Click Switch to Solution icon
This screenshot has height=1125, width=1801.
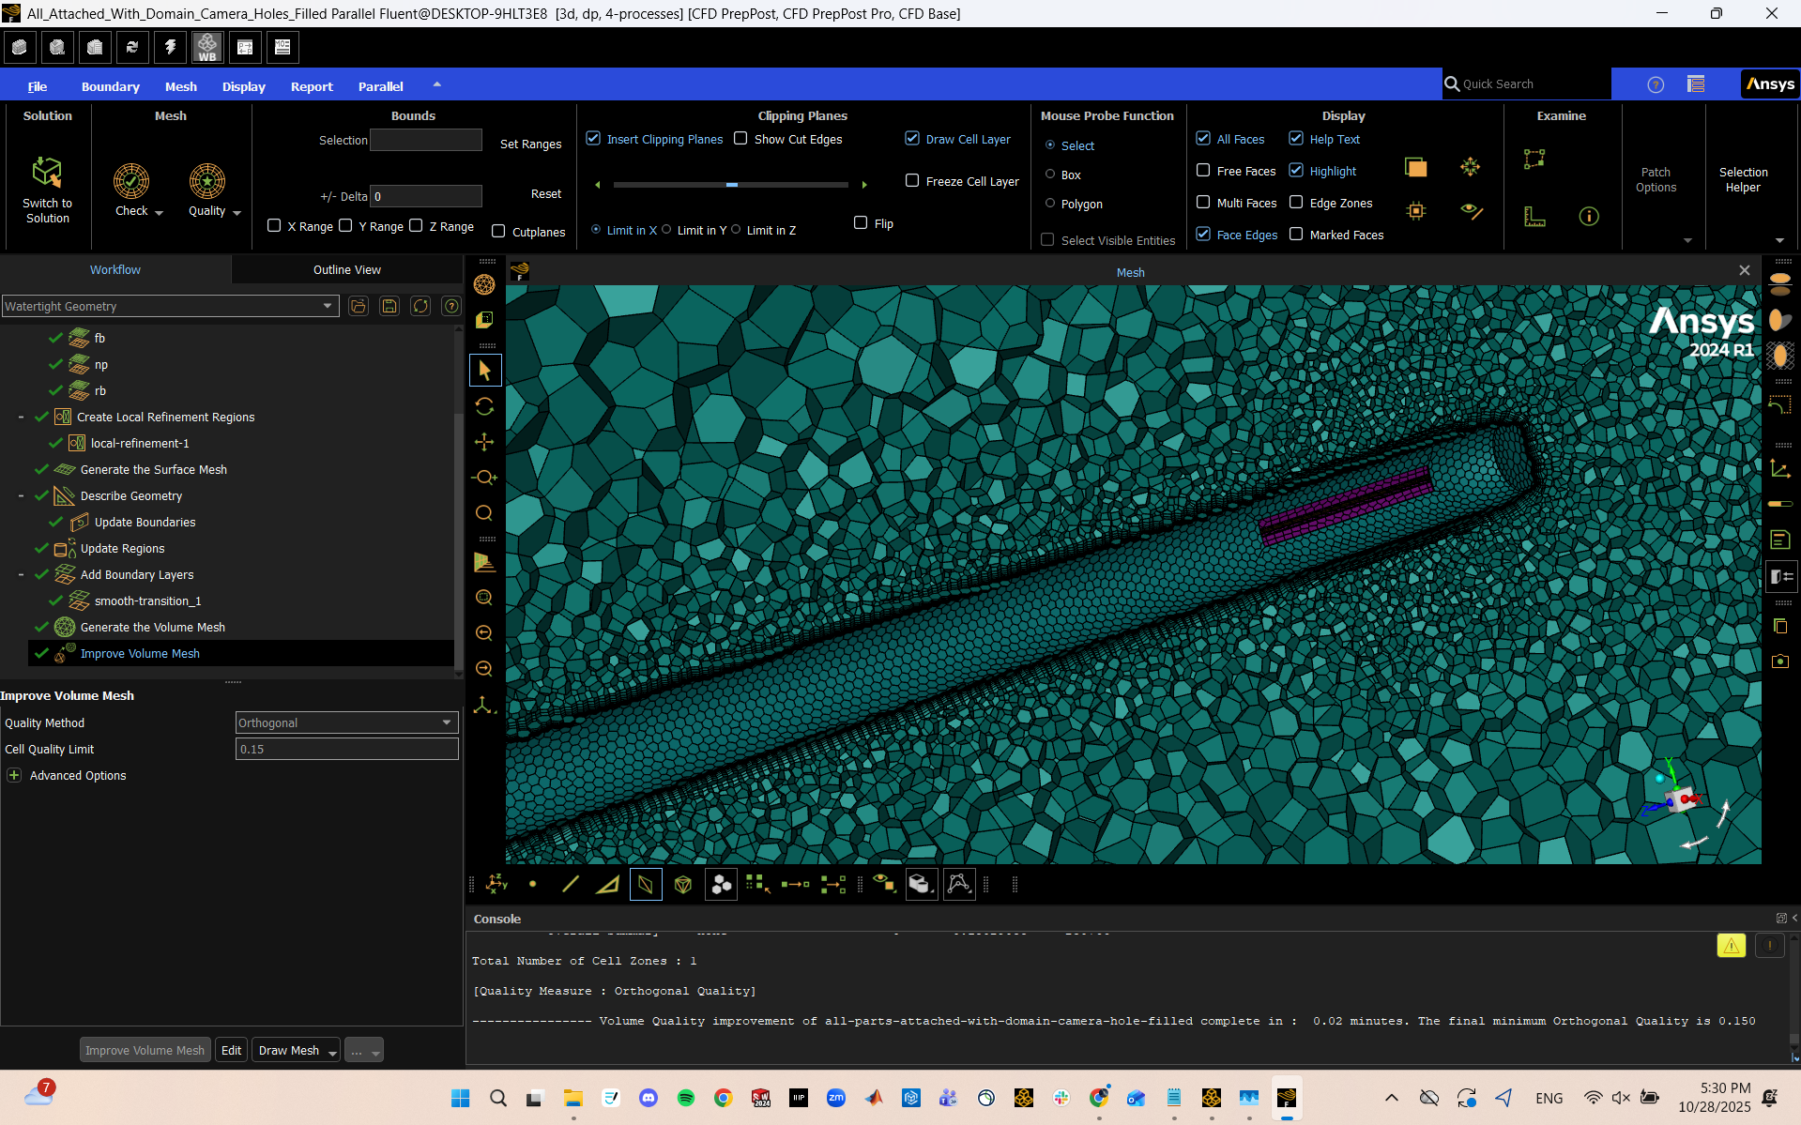47,174
